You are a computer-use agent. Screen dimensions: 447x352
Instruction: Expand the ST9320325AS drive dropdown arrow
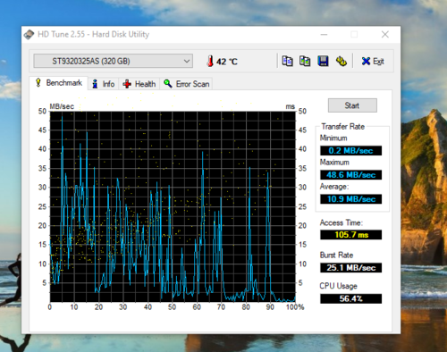click(187, 61)
